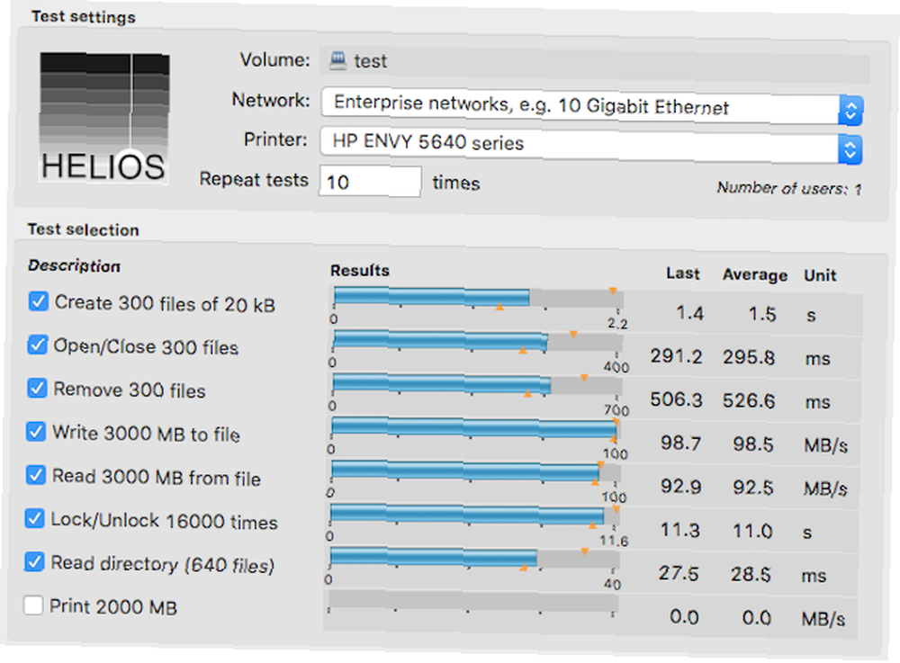Click the average value 1.5
Viewport: 900px width, 663px height.
762,314
